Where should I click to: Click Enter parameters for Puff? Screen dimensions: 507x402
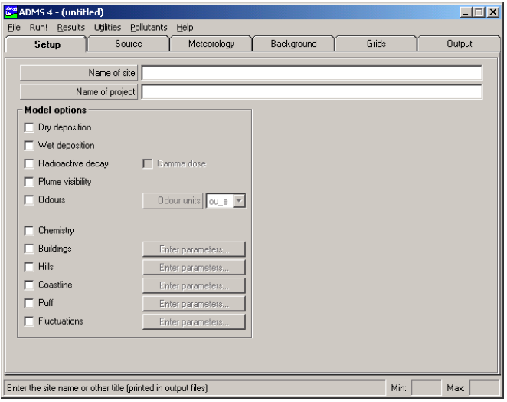pyautogui.click(x=194, y=304)
